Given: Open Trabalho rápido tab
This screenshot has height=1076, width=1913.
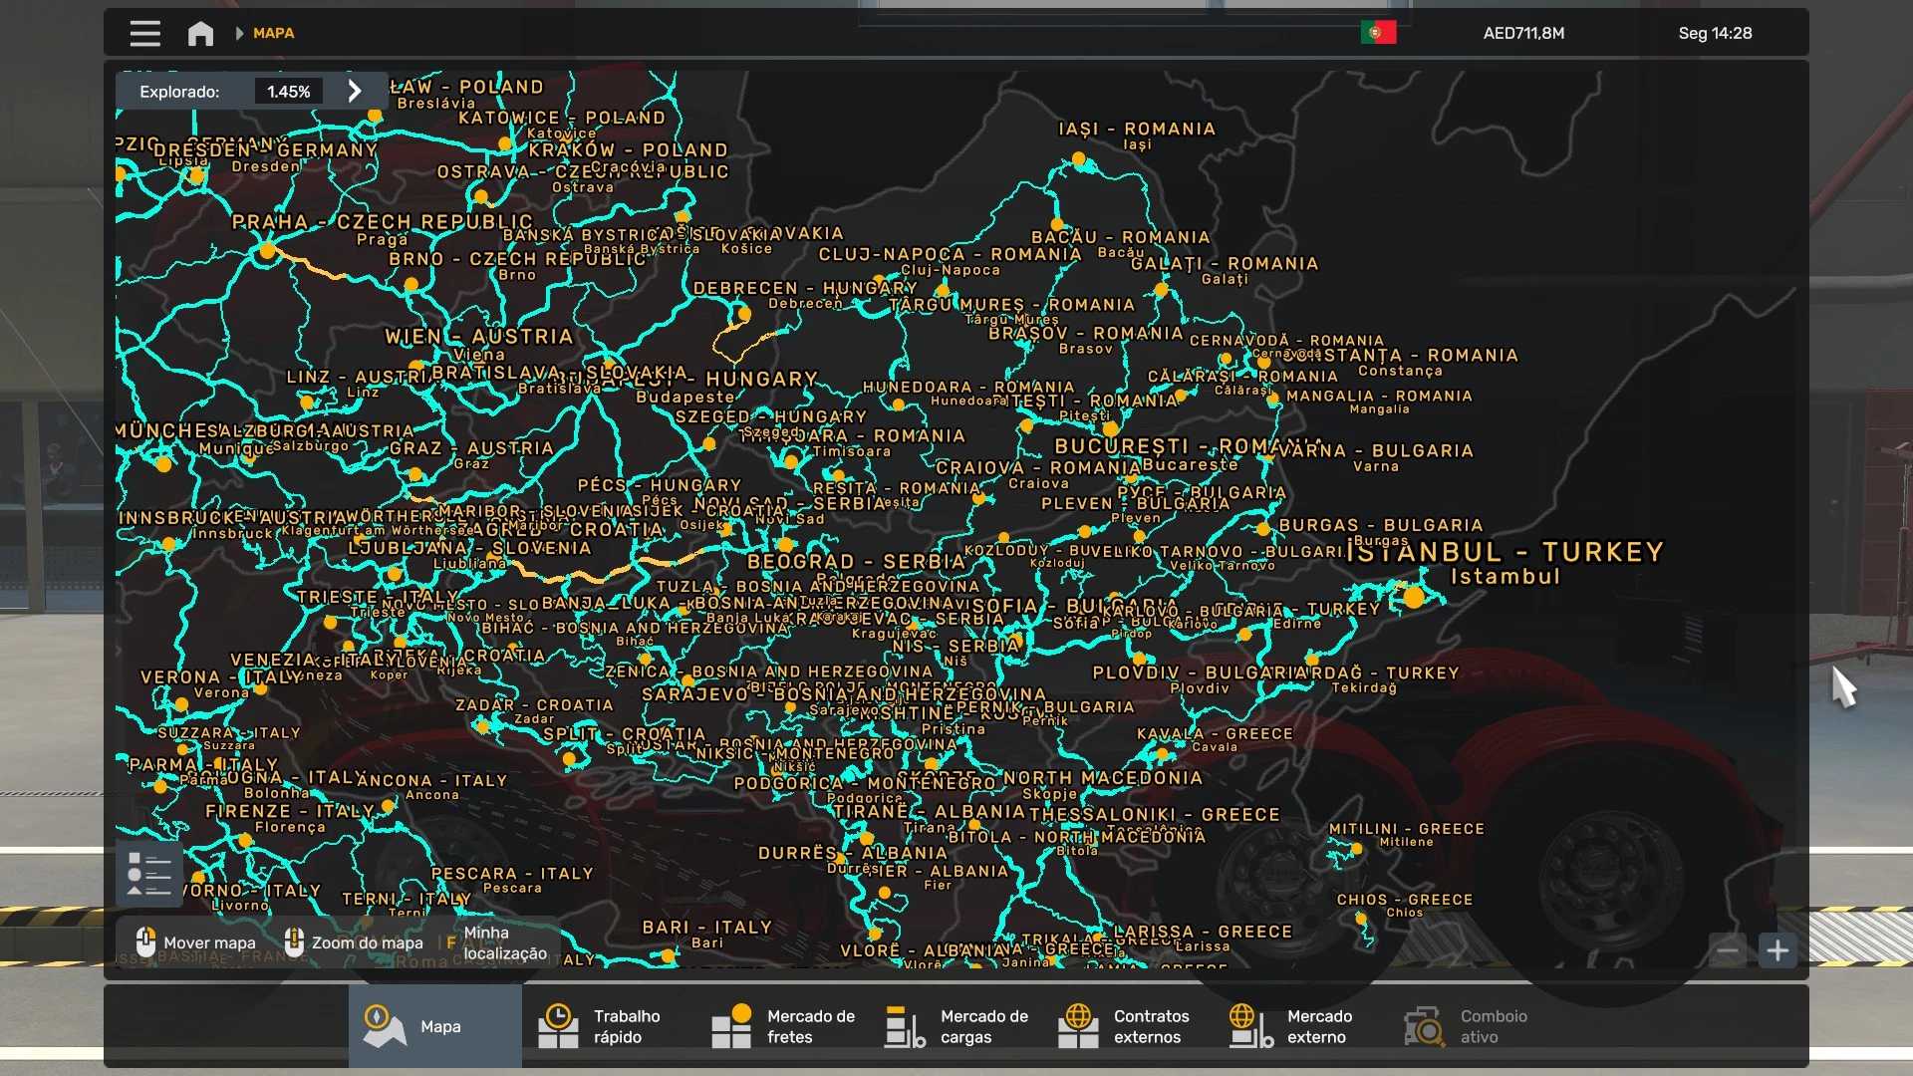Looking at the screenshot, I should [x=608, y=1026].
